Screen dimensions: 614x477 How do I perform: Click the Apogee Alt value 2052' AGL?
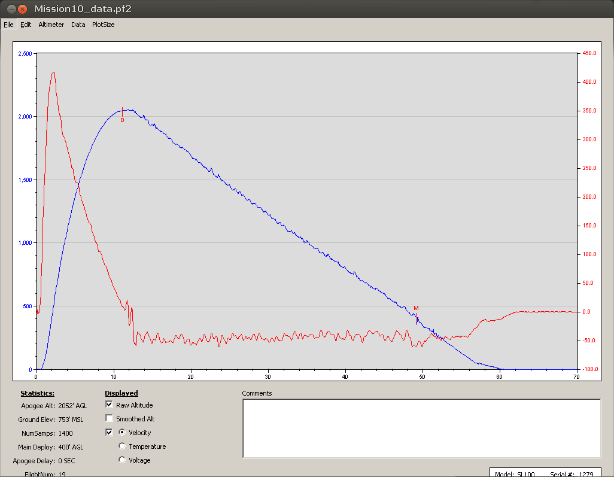point(73,406)
